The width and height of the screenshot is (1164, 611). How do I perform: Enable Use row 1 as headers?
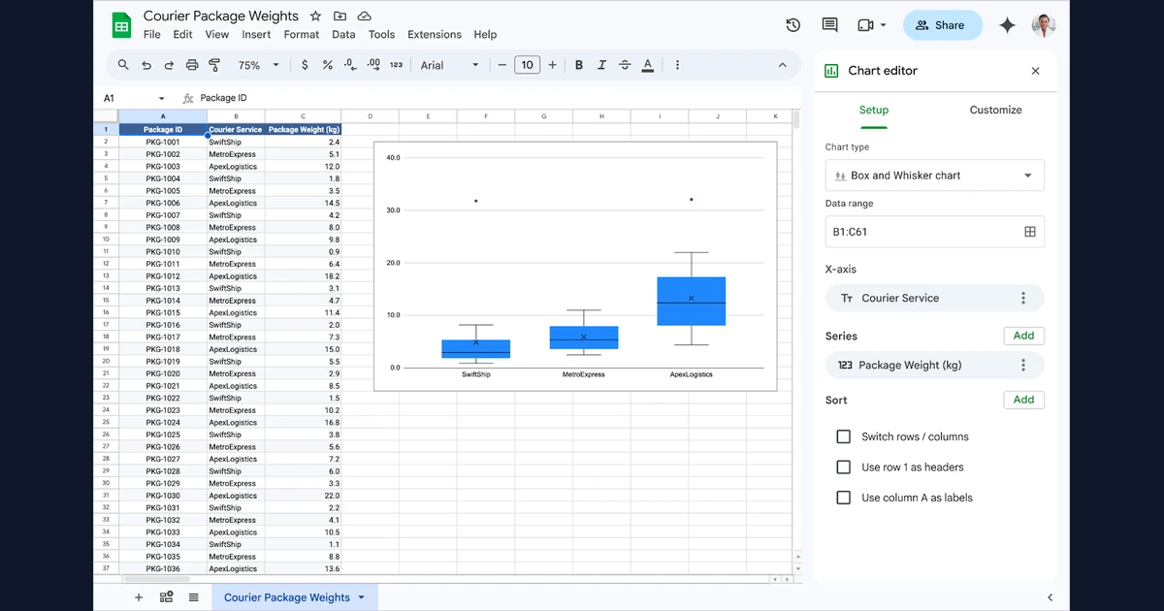[x=844, y=466]
